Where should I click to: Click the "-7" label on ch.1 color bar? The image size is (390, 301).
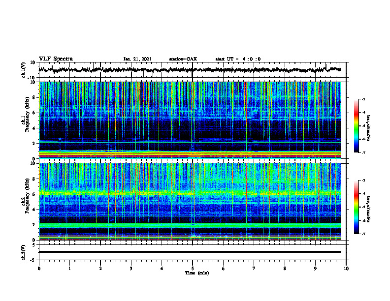(x=363, y=152)
